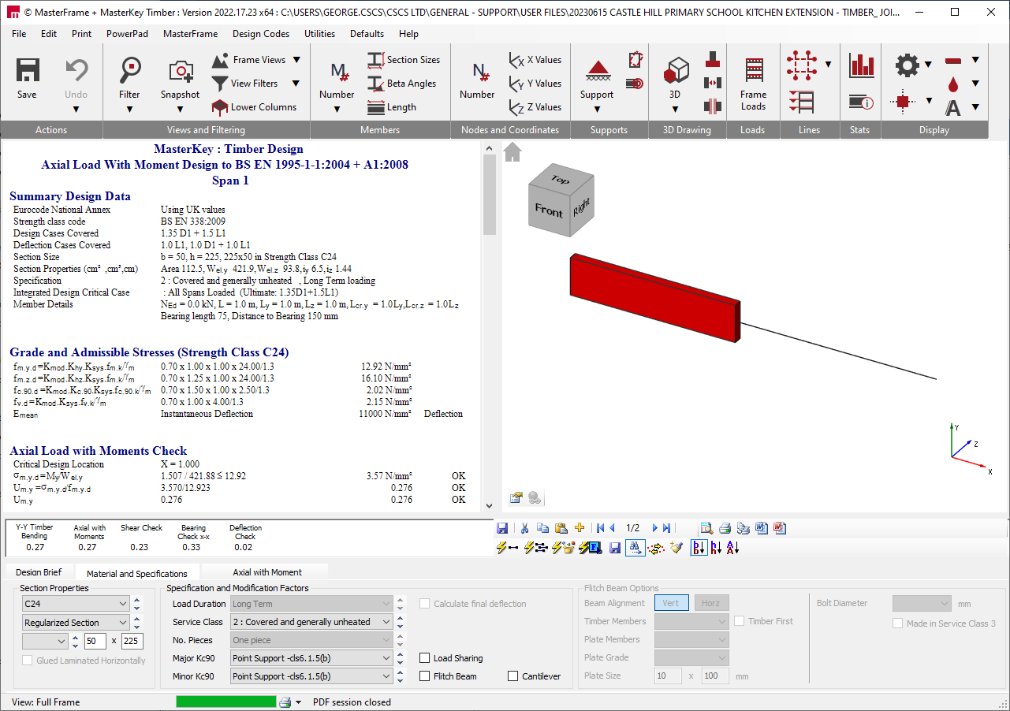The height and width of the screenshot is (711, 1010).
Task: Click the Beta Angles icon
Action: coord(375,84)
